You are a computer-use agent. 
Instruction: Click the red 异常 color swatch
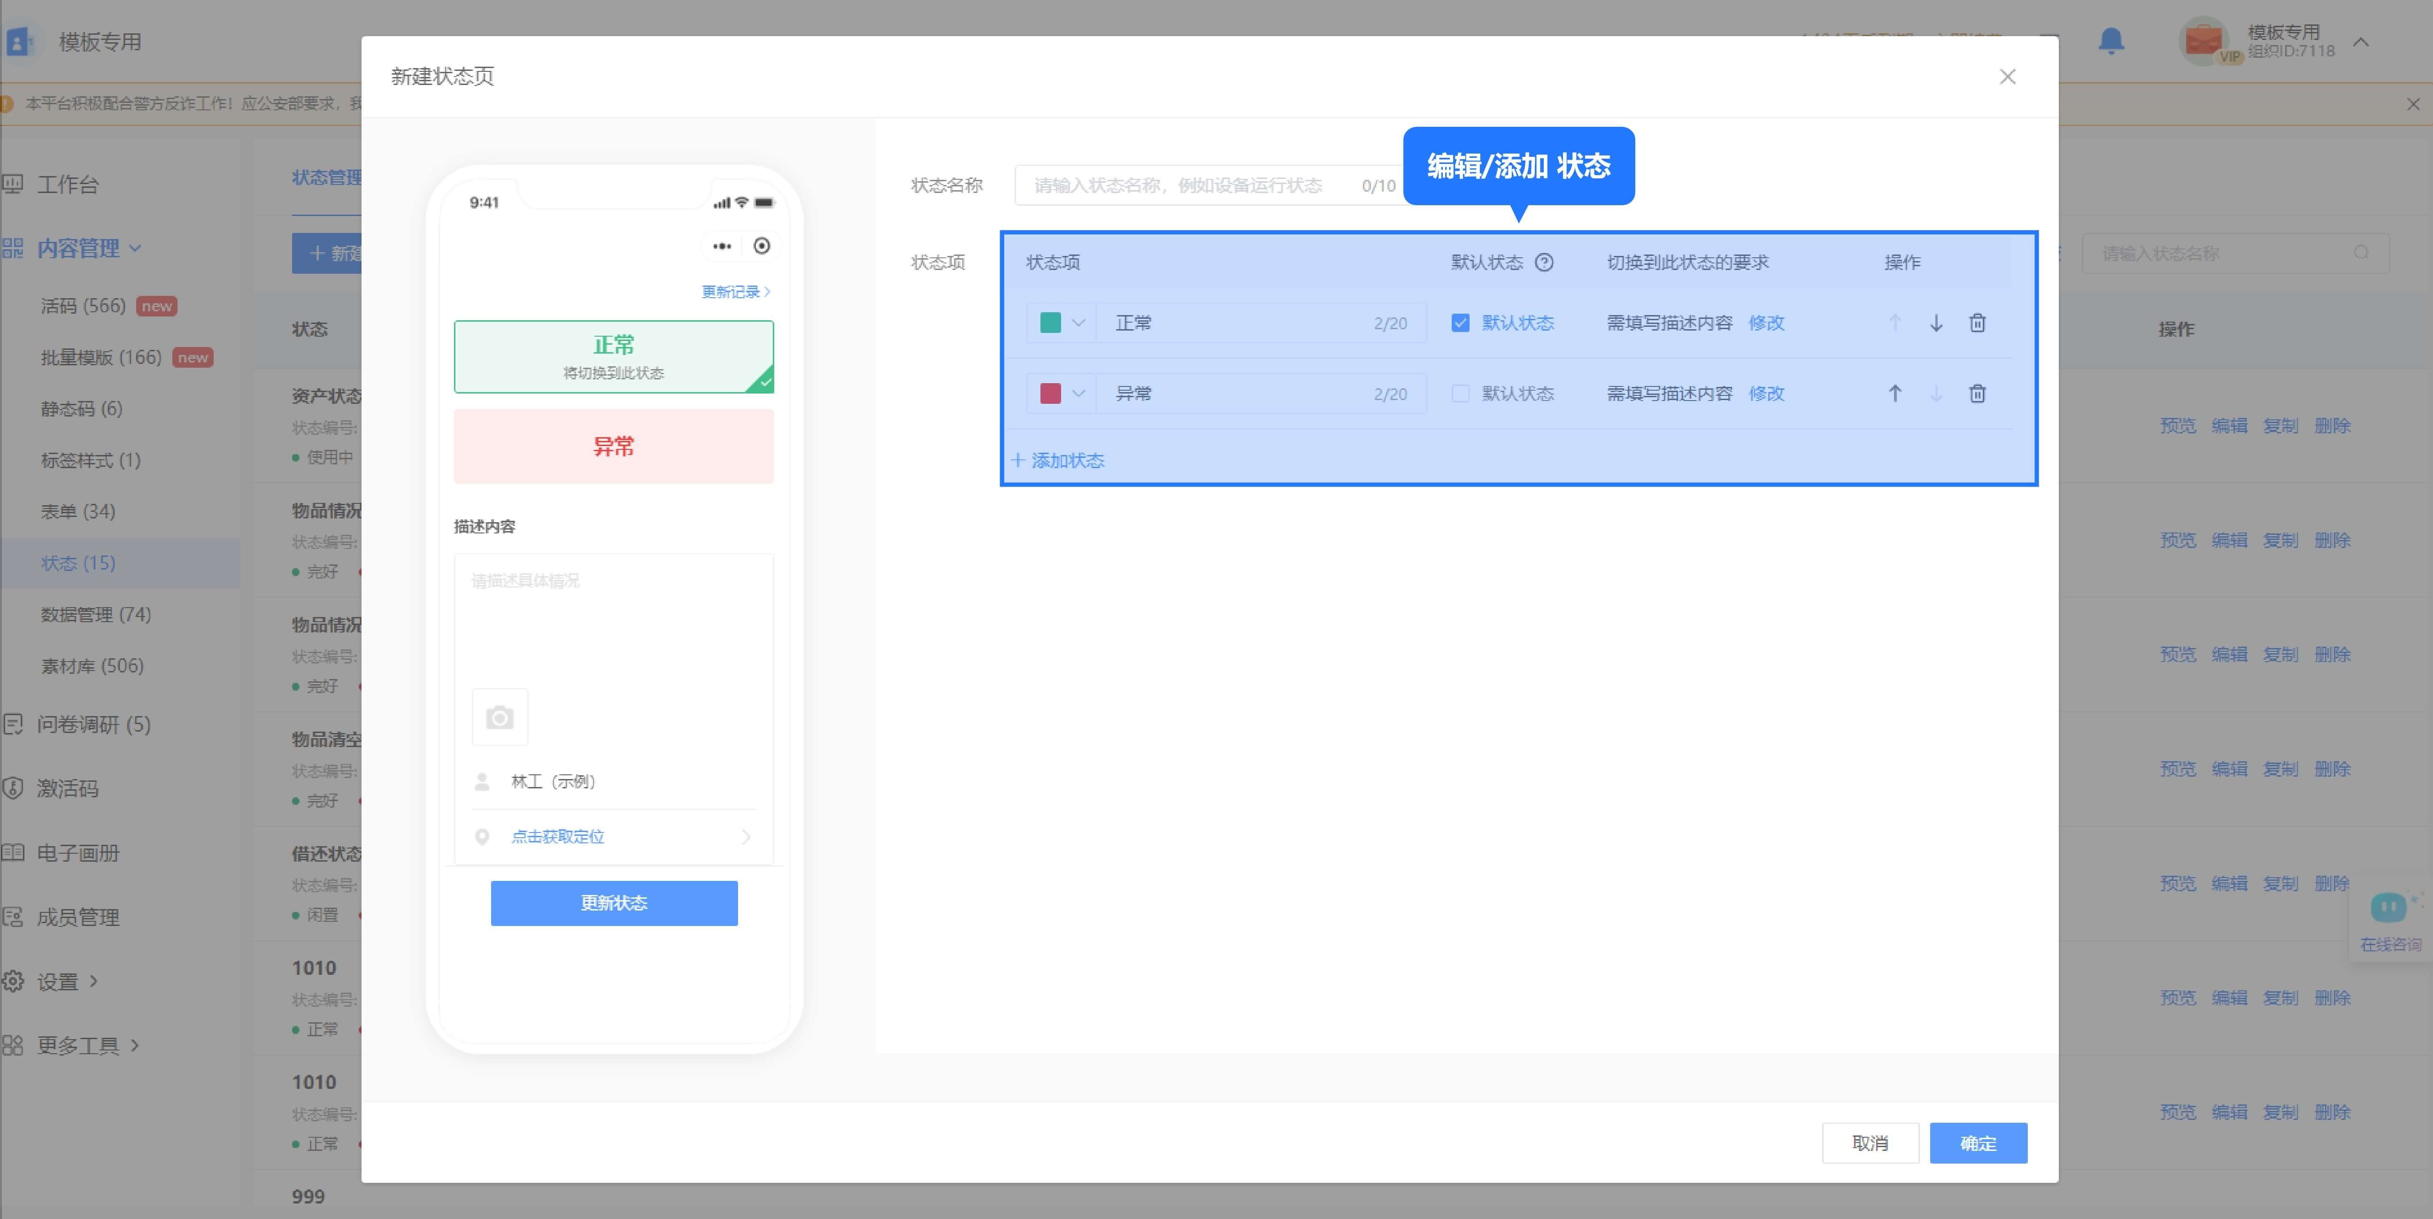click(1050, 394)
